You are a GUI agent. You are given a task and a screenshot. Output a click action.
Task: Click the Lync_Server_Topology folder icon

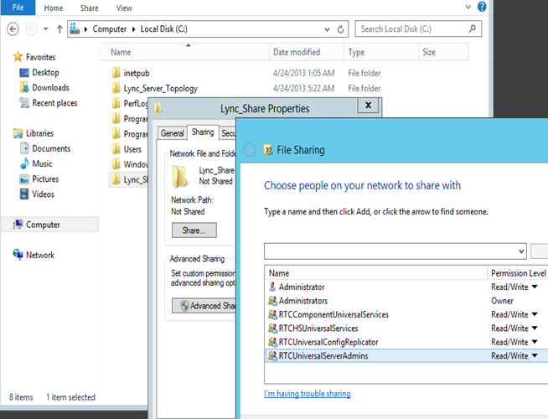pos(116,88)
